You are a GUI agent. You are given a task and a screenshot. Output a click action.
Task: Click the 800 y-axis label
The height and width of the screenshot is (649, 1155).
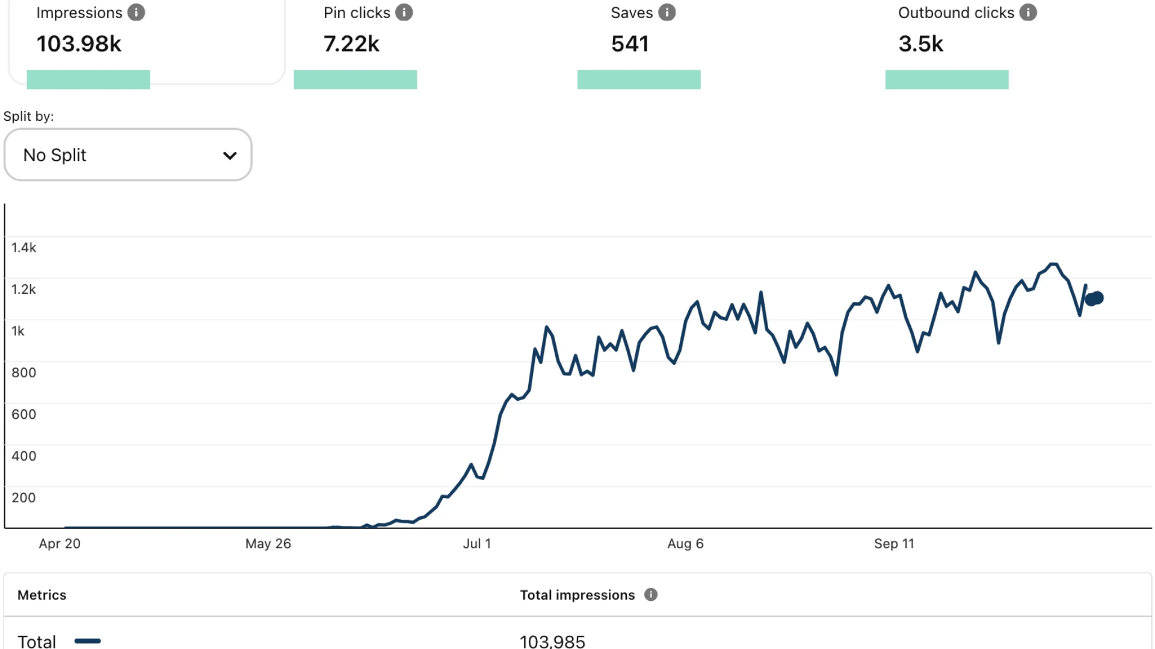(24, 373)
